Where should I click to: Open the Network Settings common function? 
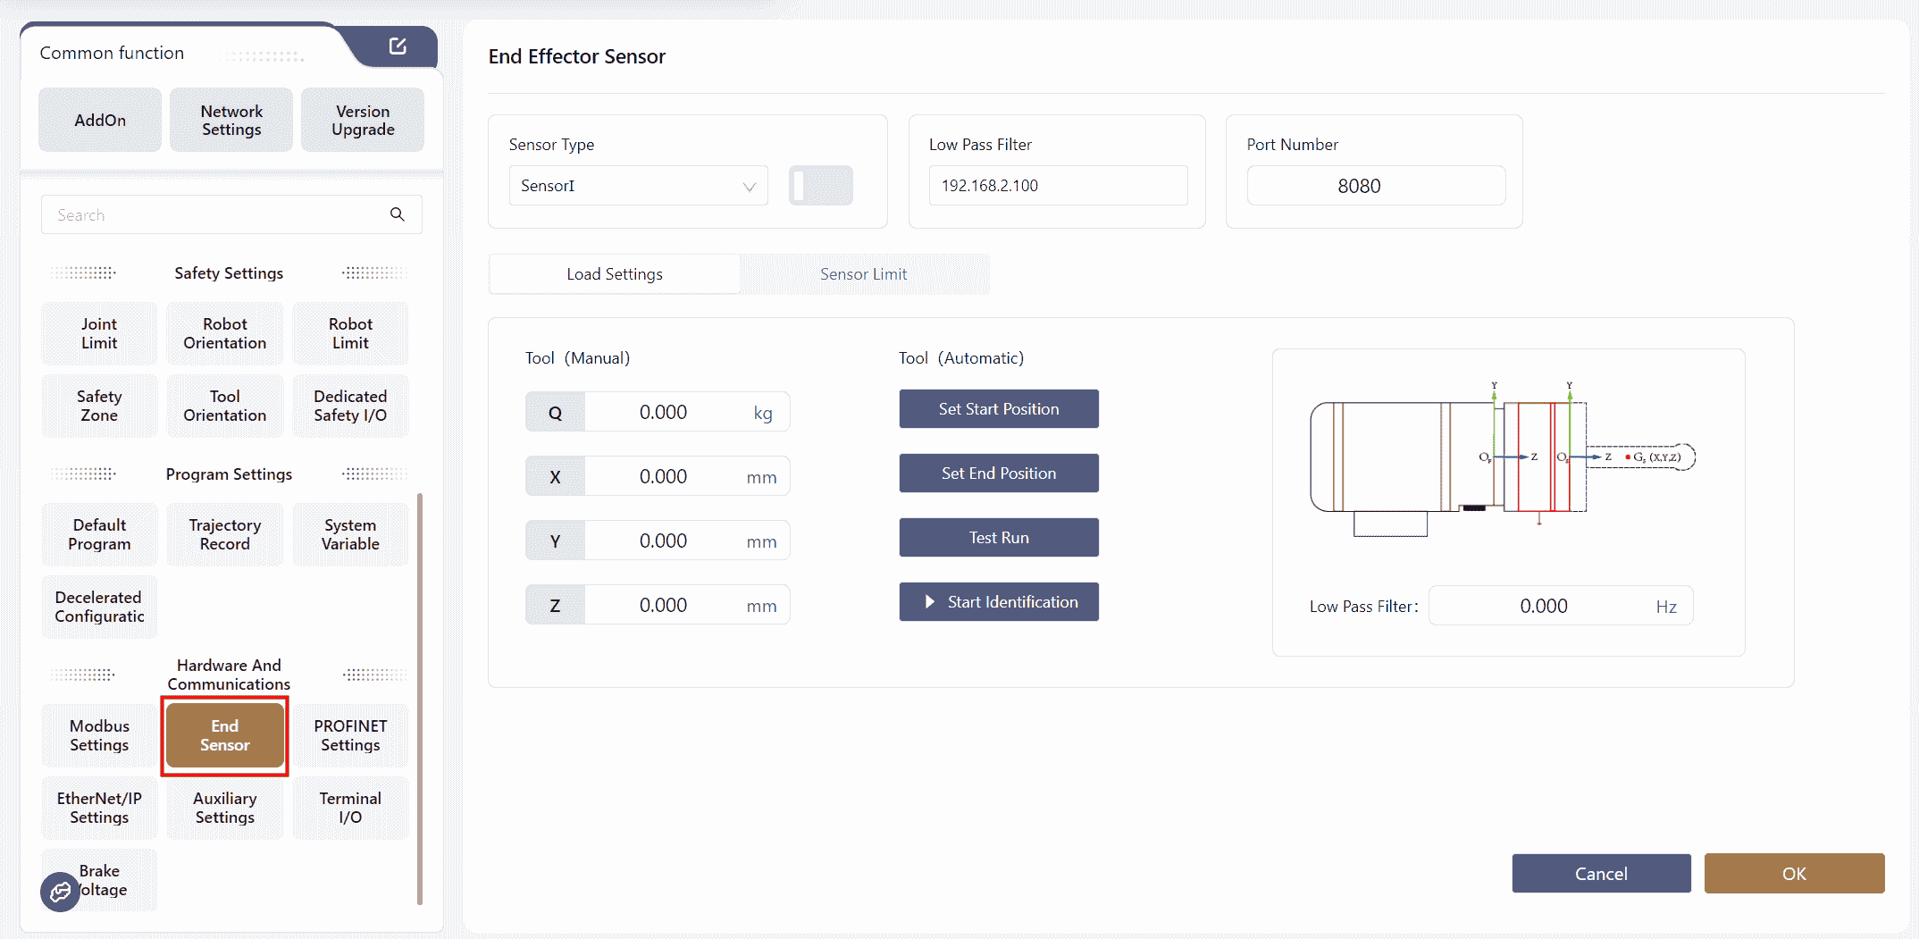(231, 120)
